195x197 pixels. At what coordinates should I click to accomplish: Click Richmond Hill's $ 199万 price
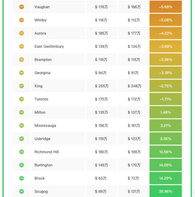point(134,152)
